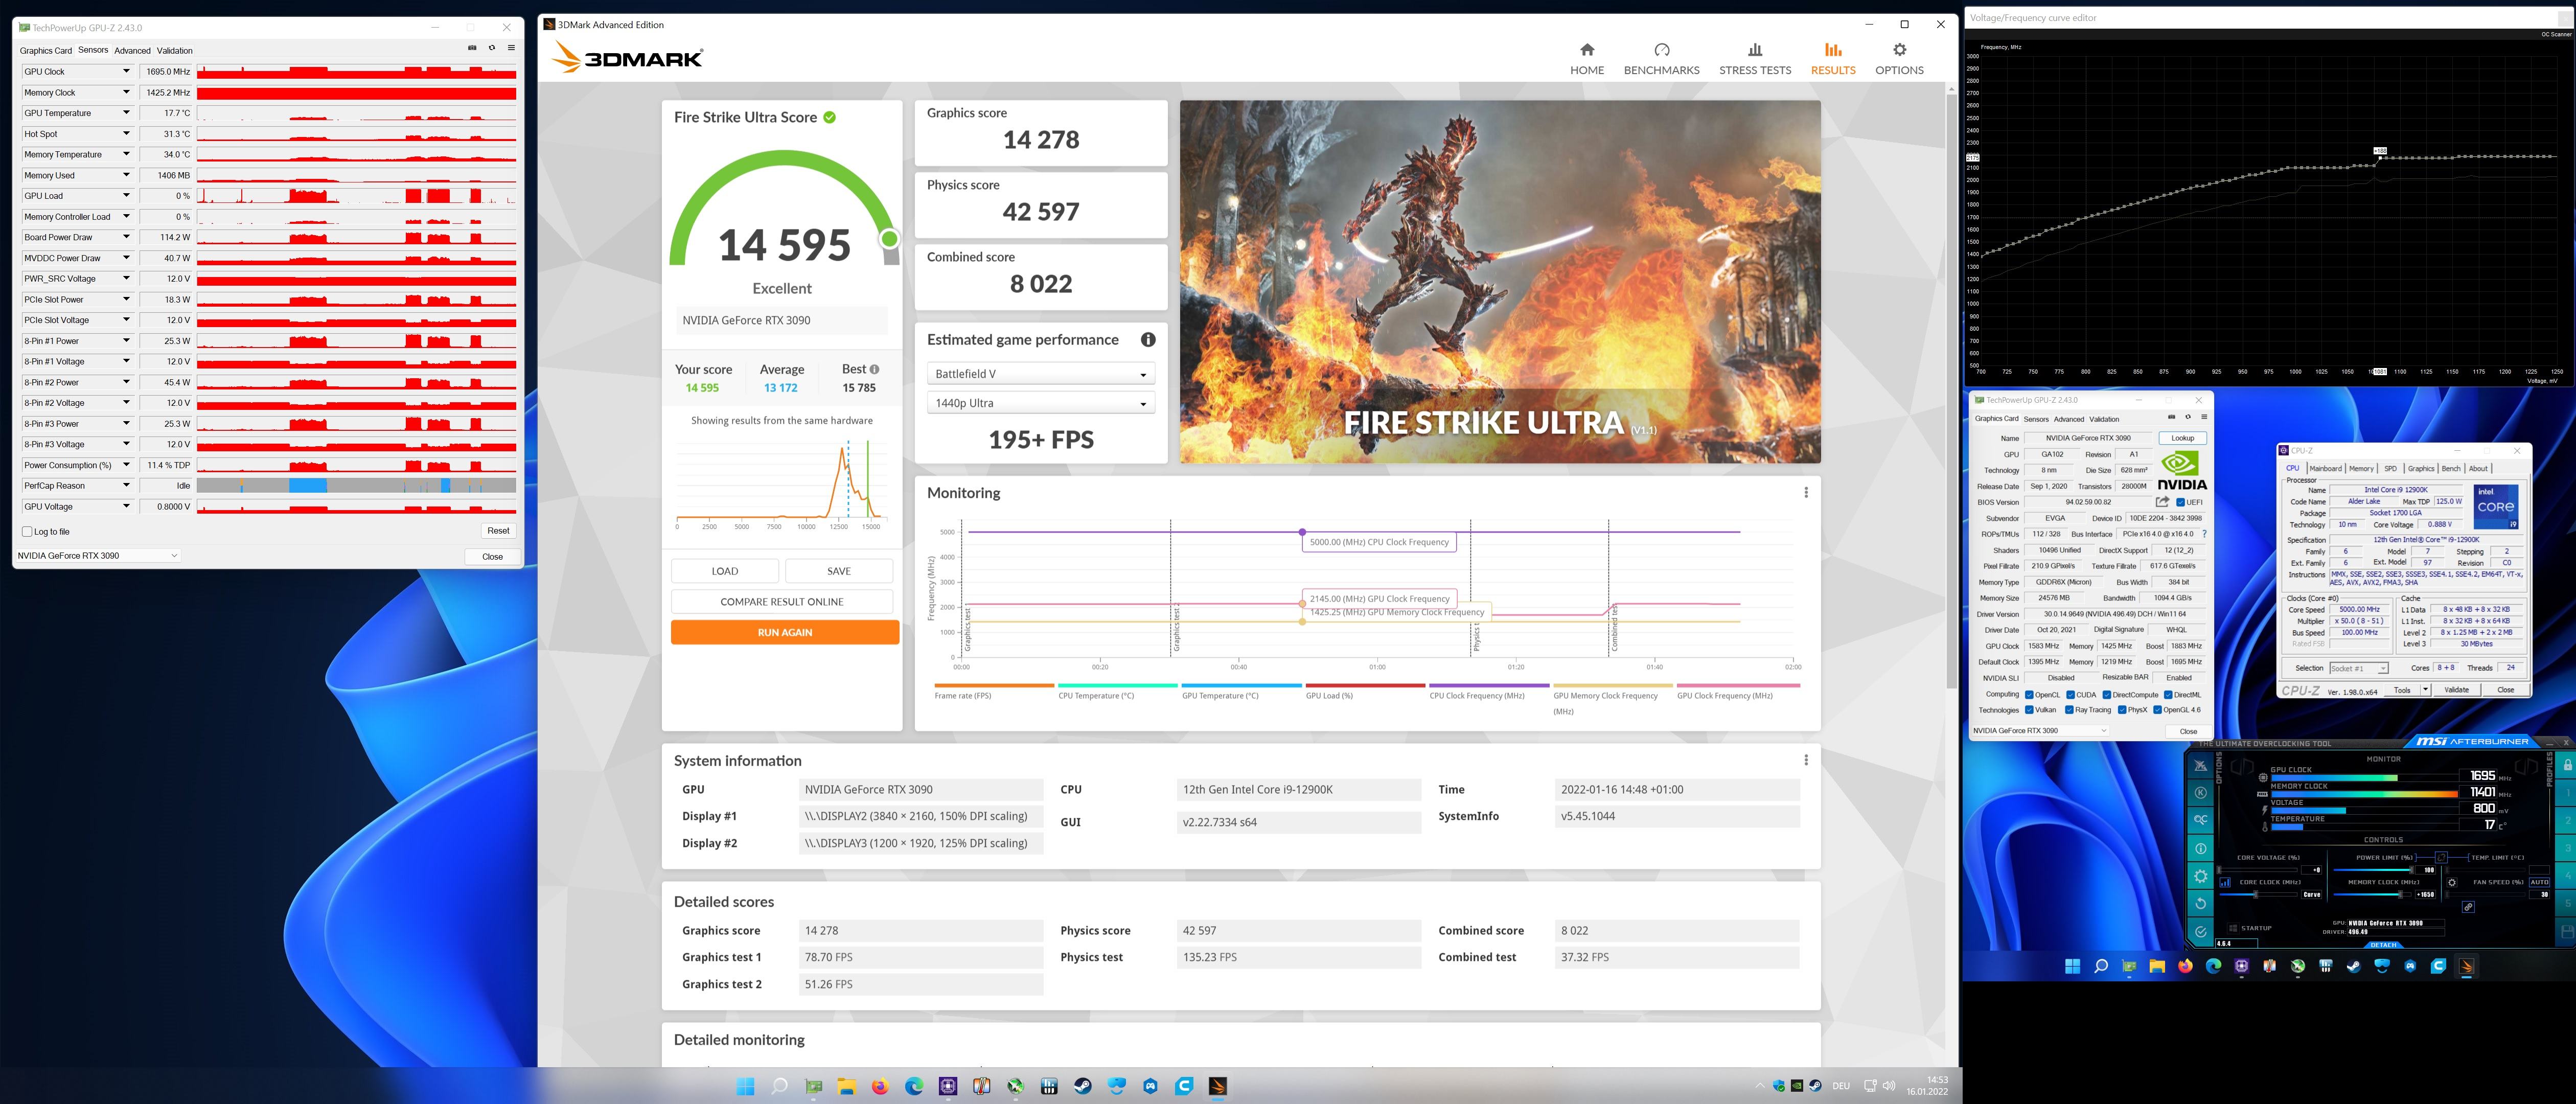
Task: Open the Mainboard tab in CPU-Z
Action: click(x=2325, y=468)
